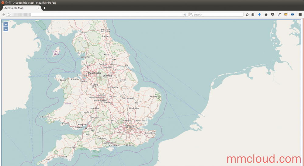Click the York label on map

(114, 59)
